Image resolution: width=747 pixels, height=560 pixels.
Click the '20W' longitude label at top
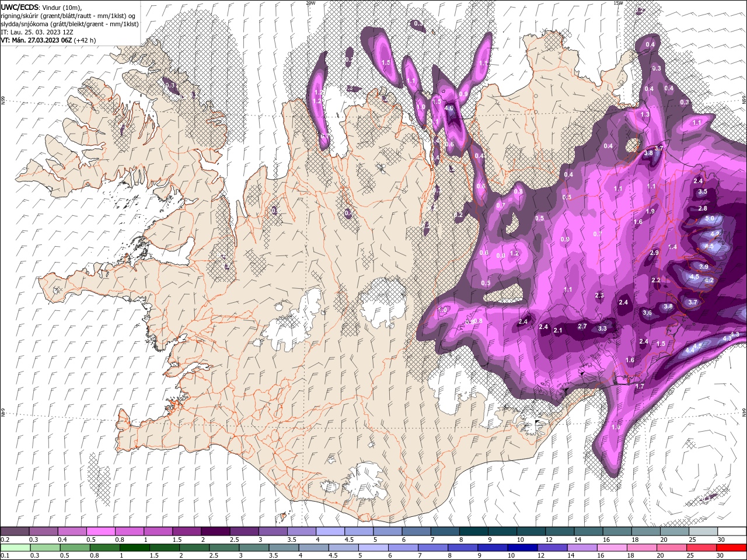point(310,2)
